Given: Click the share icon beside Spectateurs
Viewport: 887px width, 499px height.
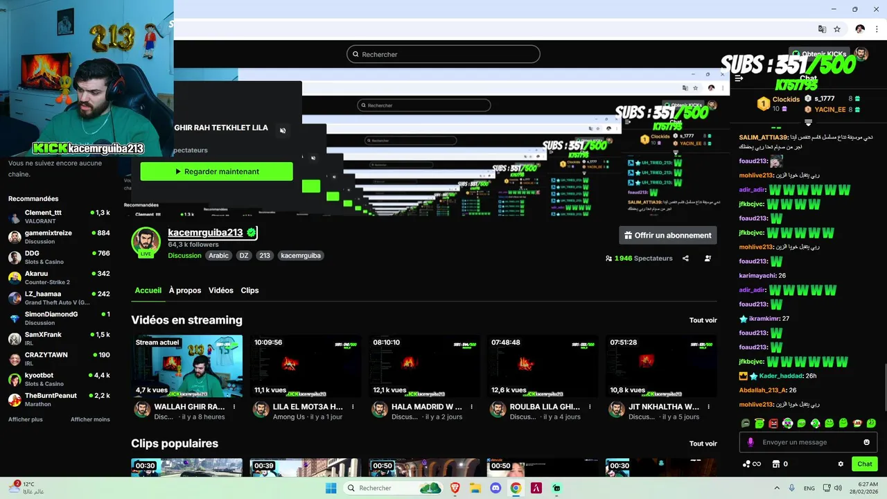Looking at the screenshot, I should point(685,259).
